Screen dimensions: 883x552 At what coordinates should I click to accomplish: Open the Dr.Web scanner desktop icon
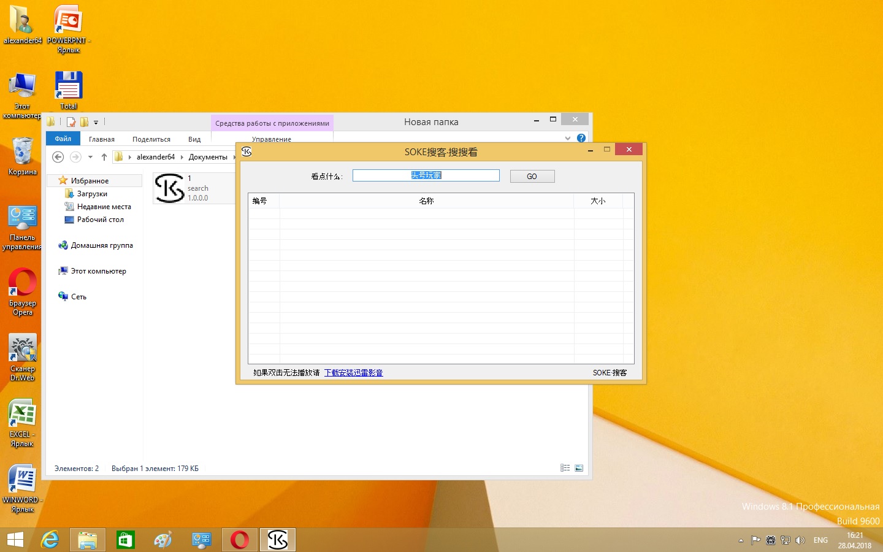(x=23, y=356)
